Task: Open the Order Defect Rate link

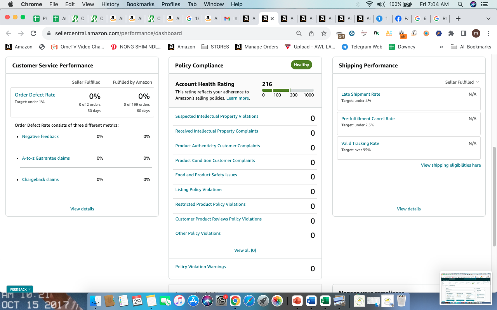Action: click(x=35, y=95)
